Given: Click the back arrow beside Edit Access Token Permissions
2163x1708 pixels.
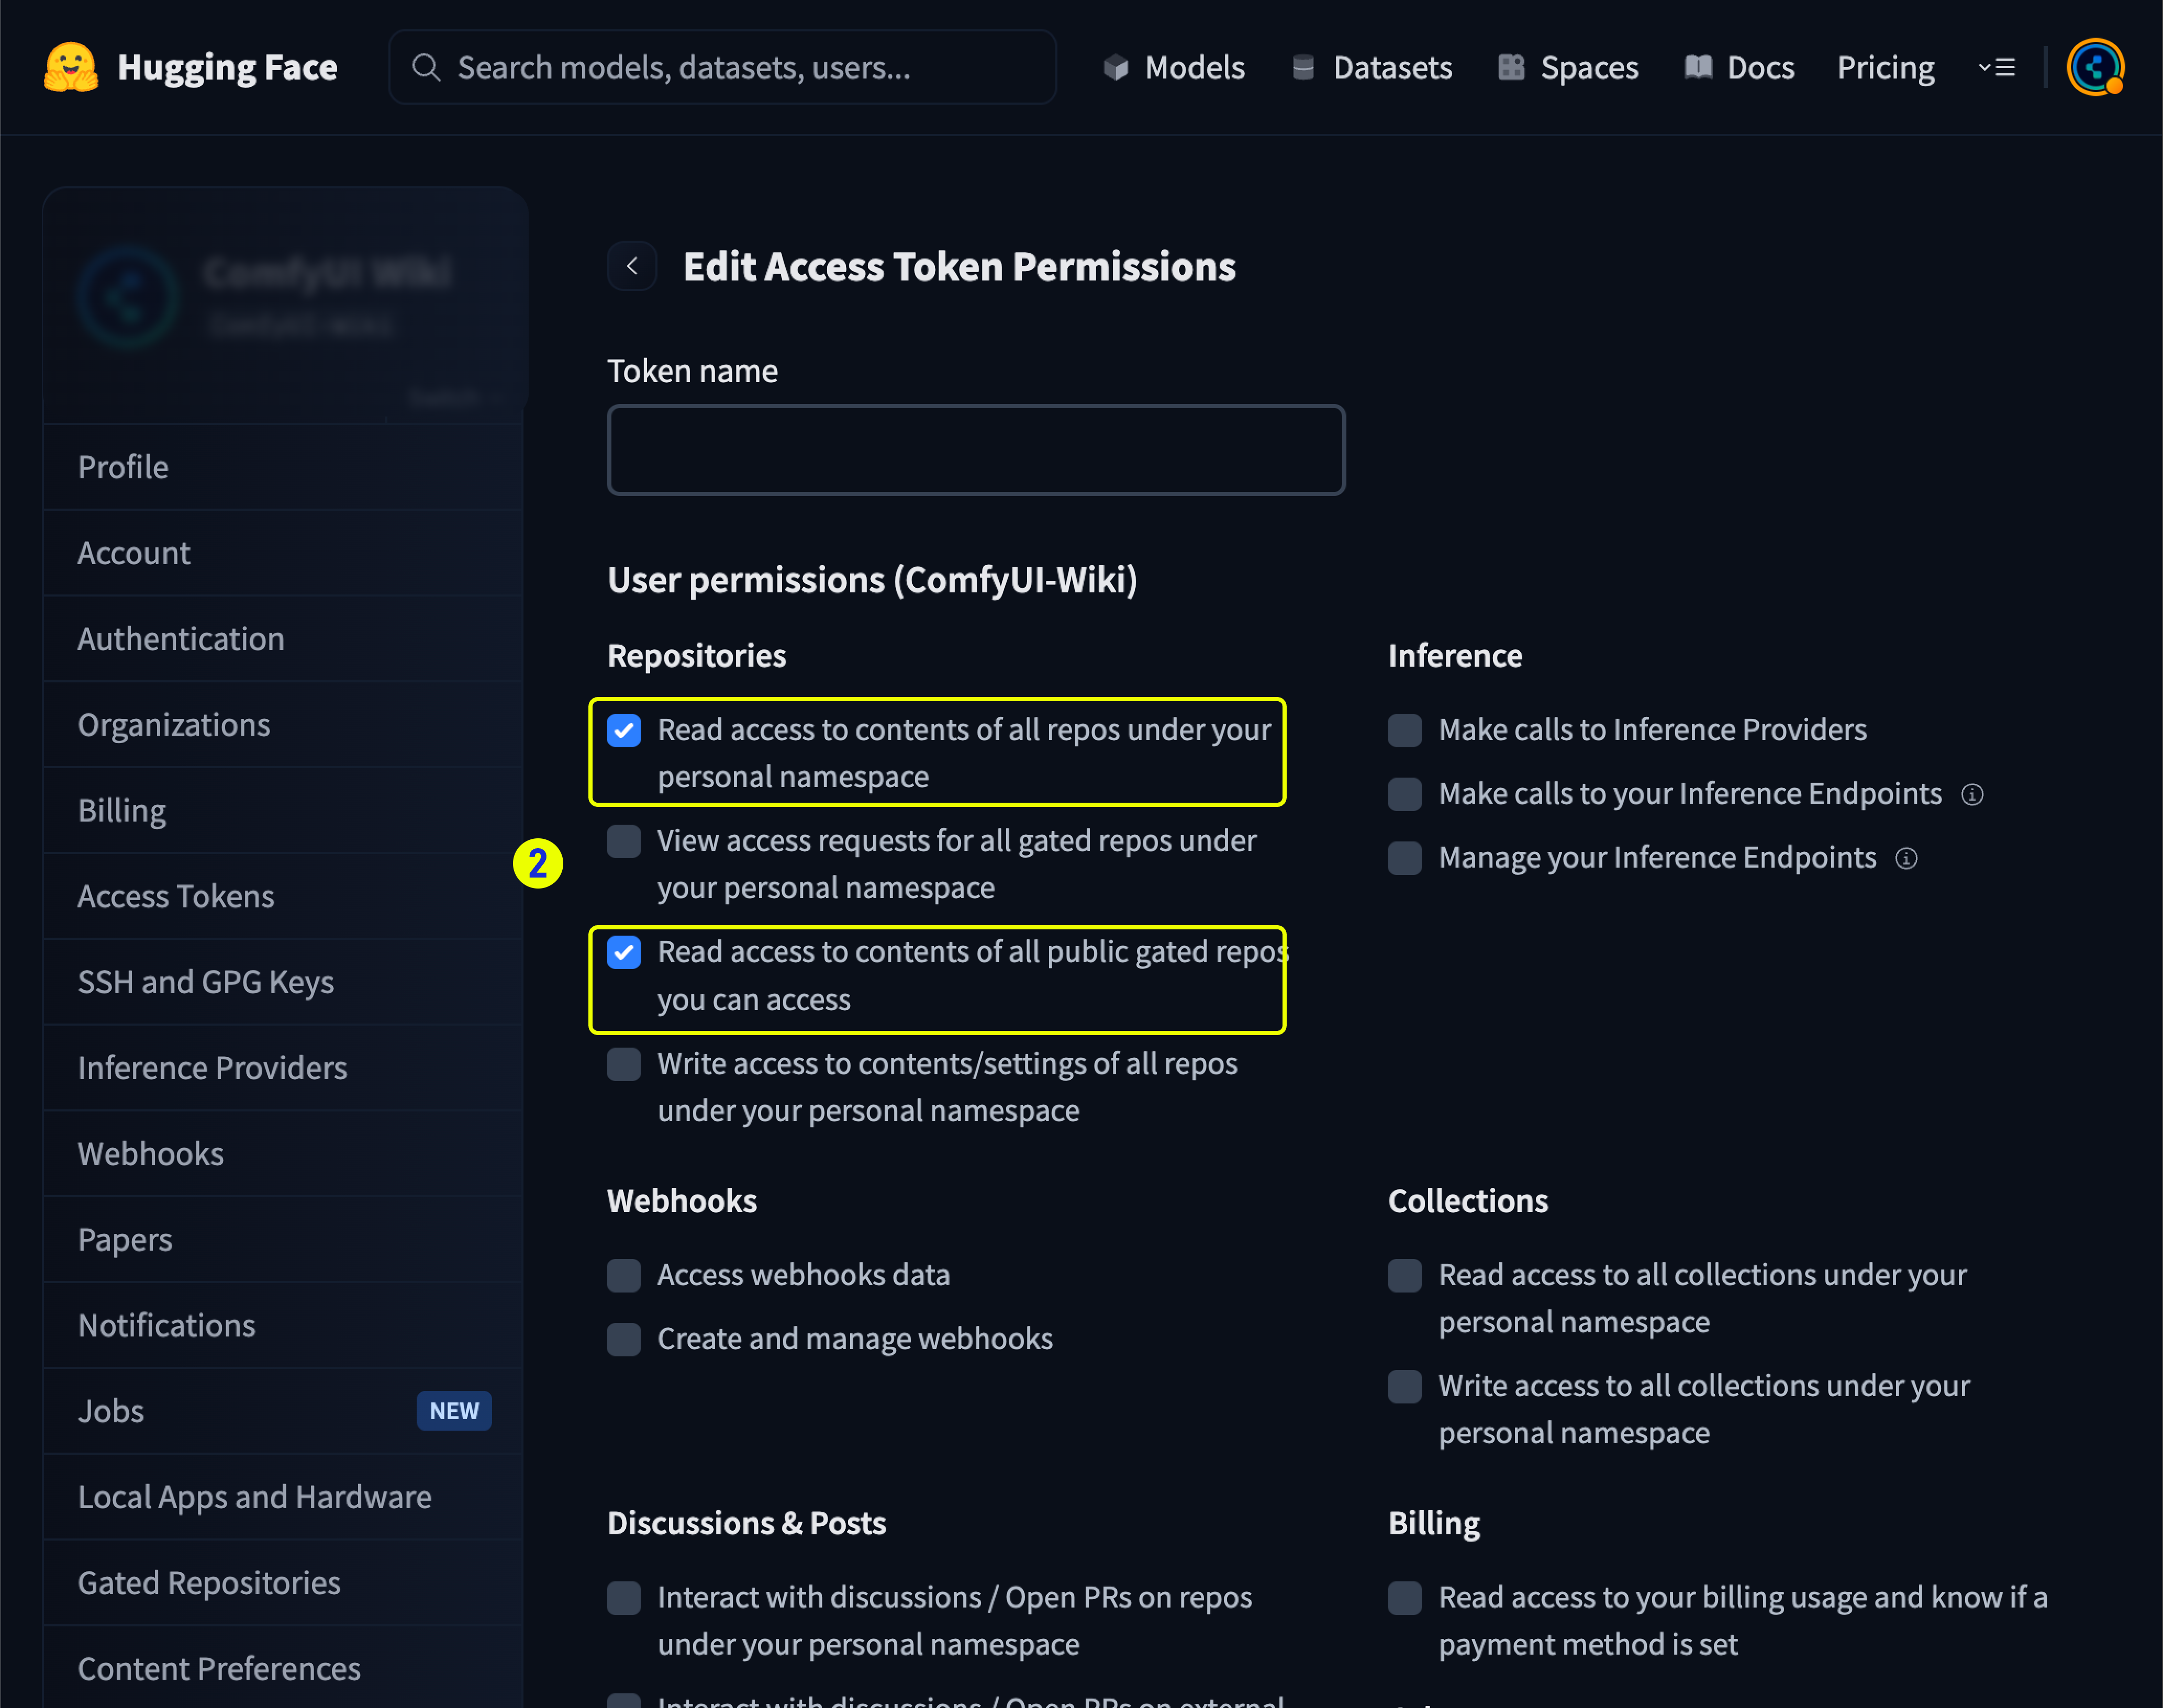Looking at the screenshot, I should pos(631,266).
